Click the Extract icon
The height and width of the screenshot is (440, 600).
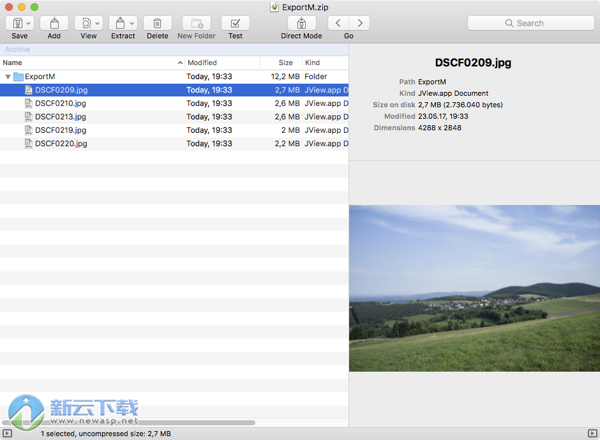tap(120, 22)
